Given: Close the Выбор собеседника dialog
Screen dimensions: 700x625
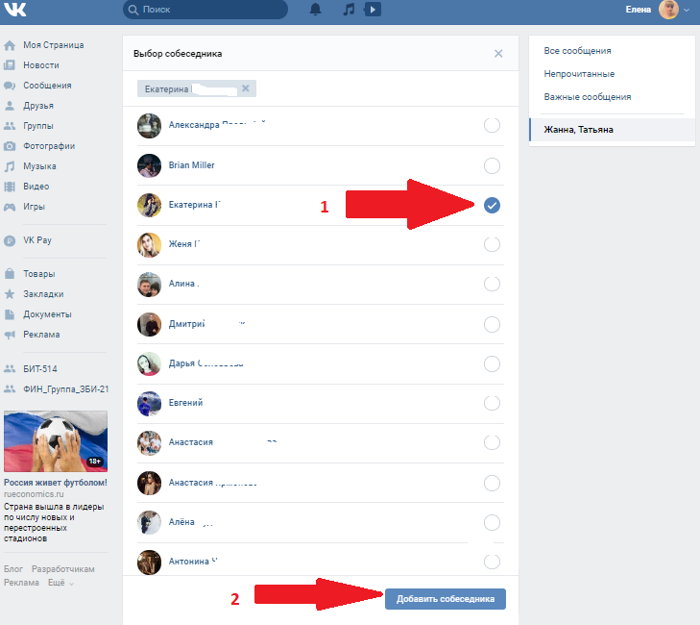Looking at the screenshot, I should [498, 54].
